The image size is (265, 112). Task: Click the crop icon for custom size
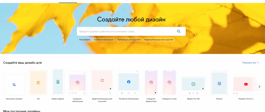pyautogui.click(x=14, y=85)
